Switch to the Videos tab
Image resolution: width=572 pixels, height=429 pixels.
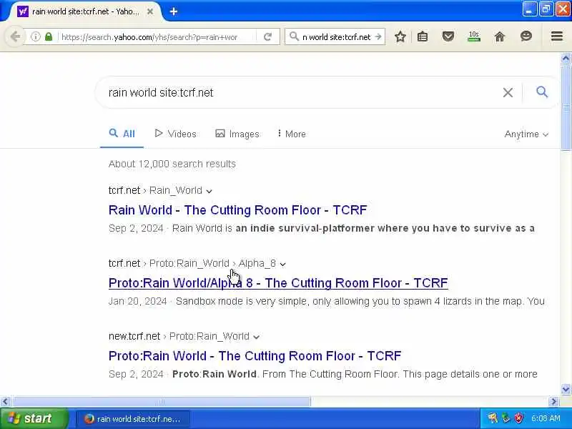point(175,134)
